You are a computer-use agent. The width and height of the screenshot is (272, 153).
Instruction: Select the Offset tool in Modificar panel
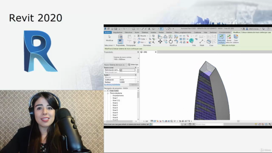pyautogui.click(x=165, y=37)
